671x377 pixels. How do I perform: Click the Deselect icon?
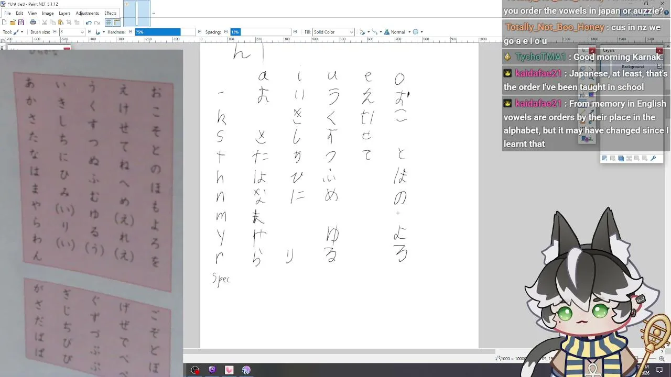(77, 23)
